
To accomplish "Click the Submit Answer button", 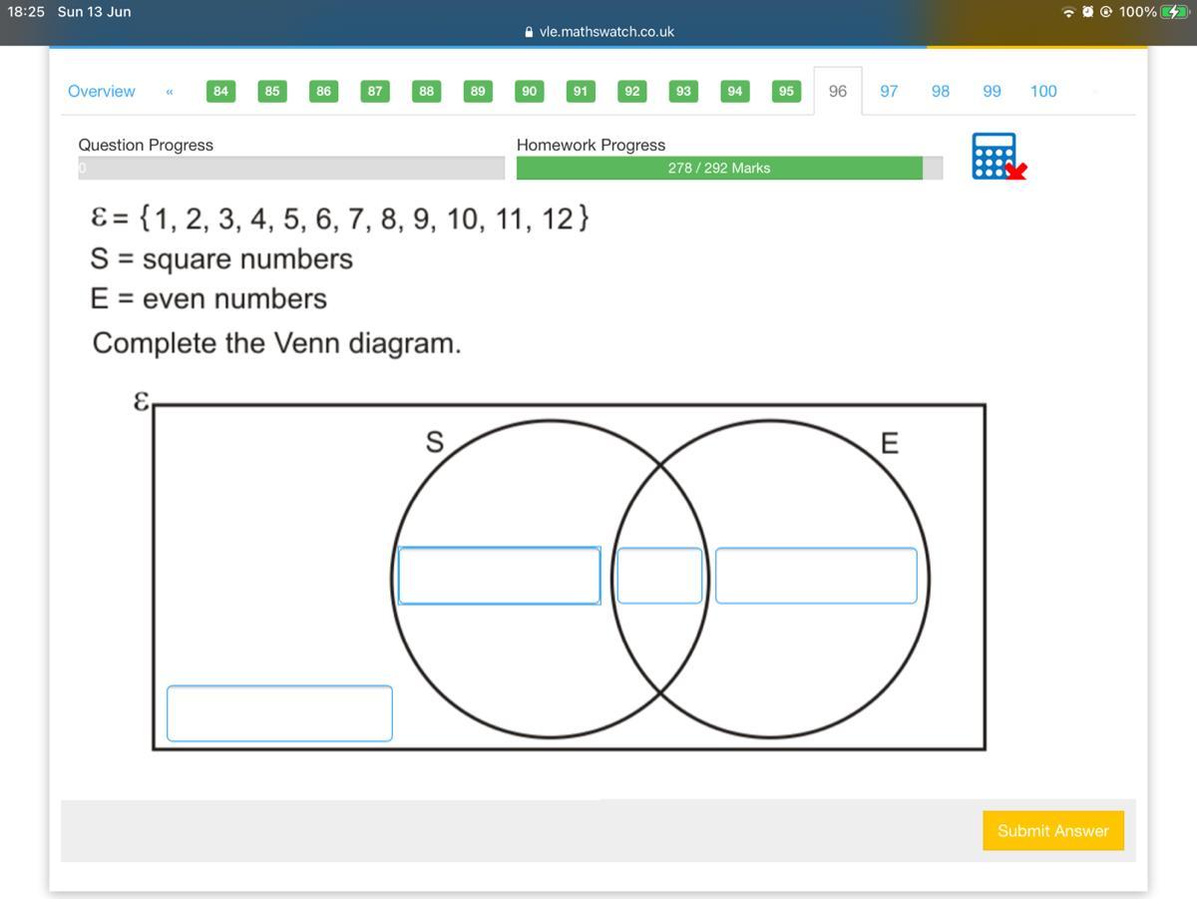I will pyautogui.click(x=1053, y=830).
